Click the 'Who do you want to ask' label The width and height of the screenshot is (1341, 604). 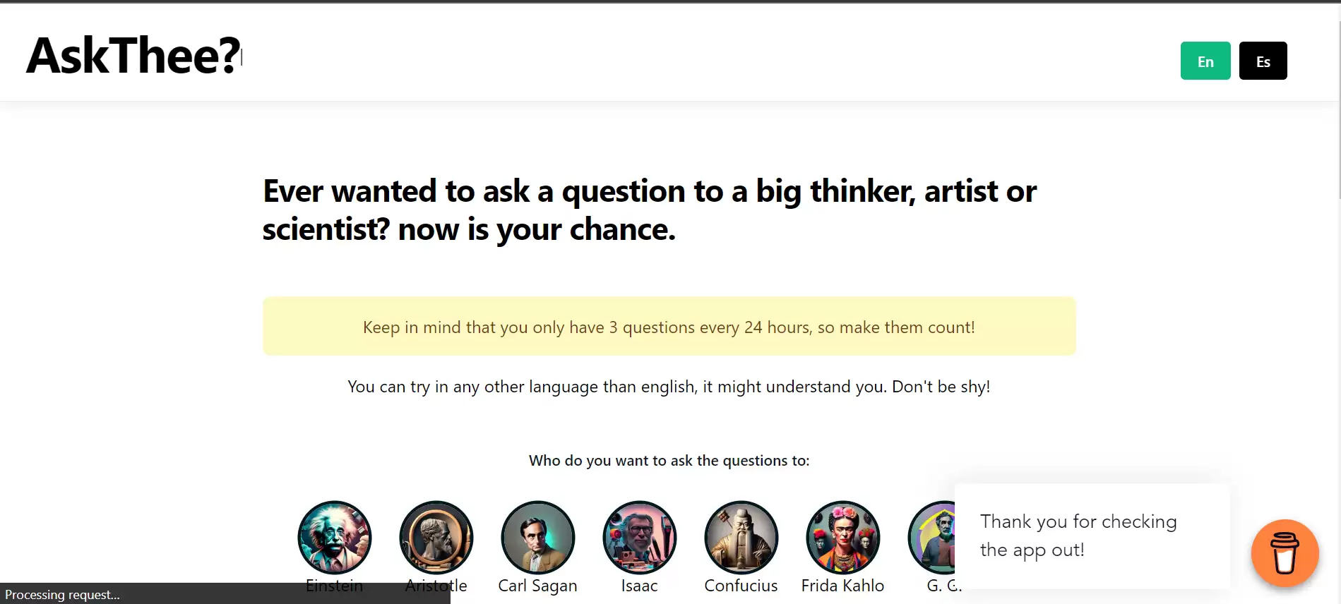tap(669, 460)
